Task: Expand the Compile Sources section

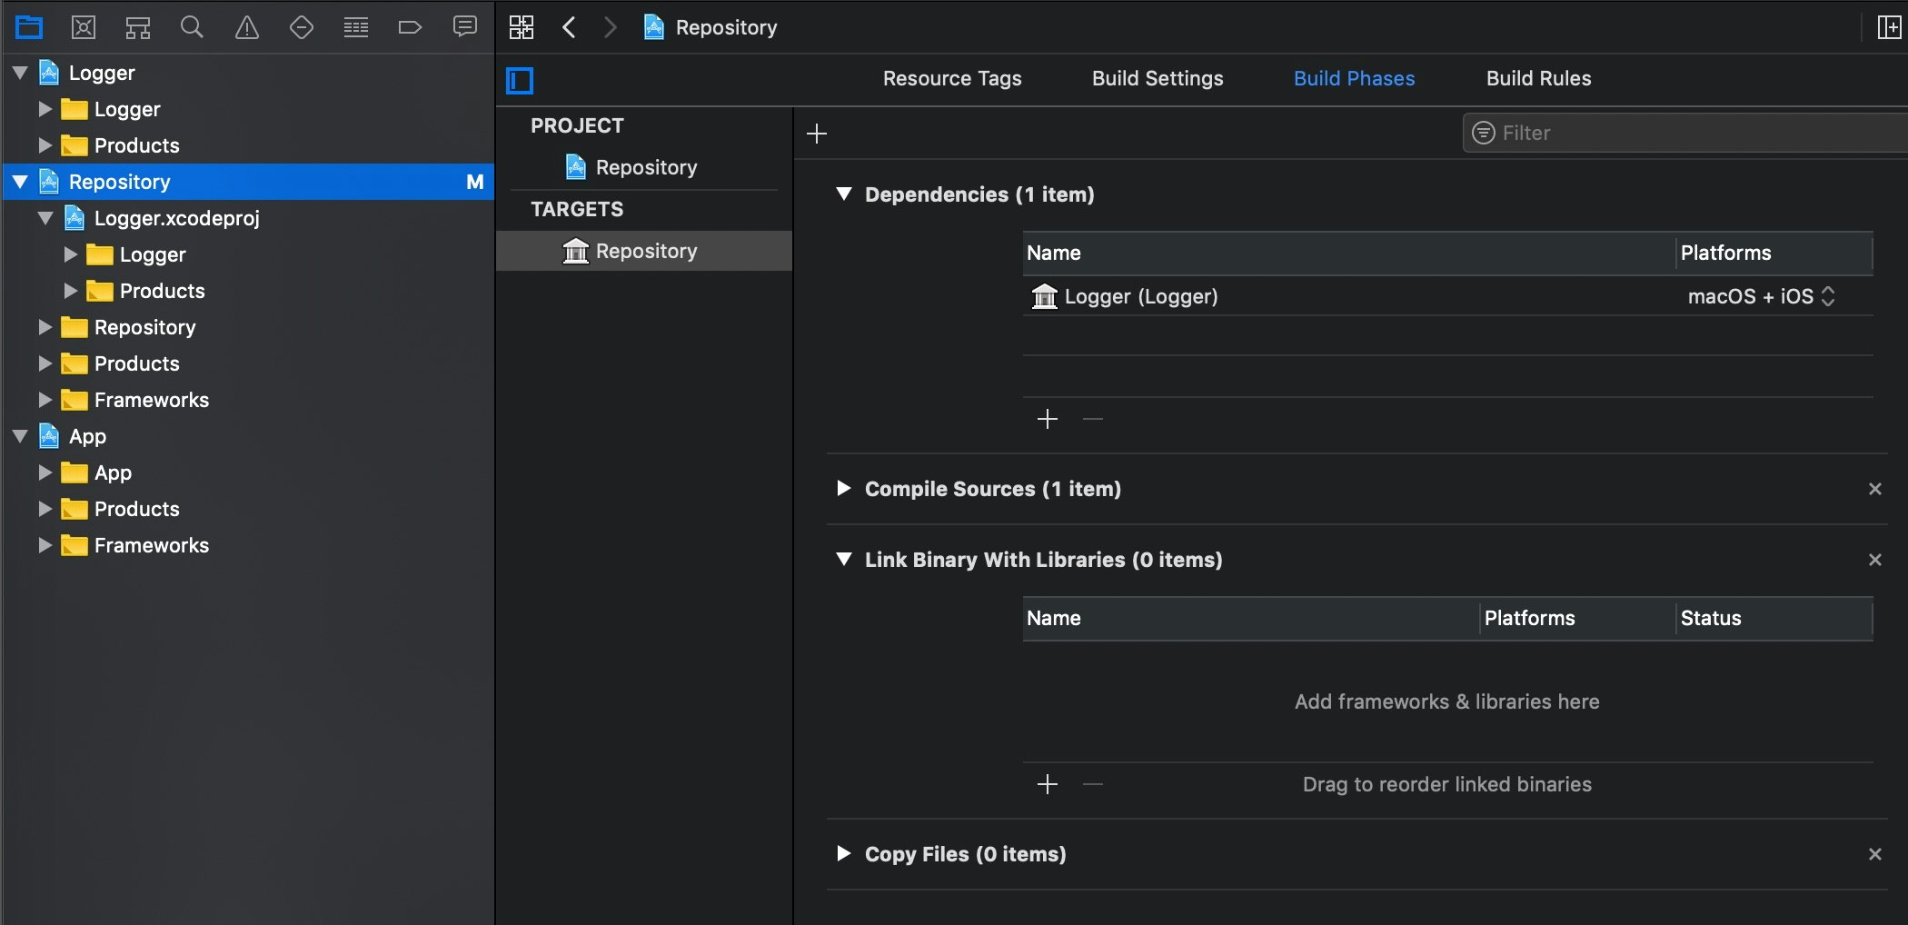Action: (x=844, y=489)
